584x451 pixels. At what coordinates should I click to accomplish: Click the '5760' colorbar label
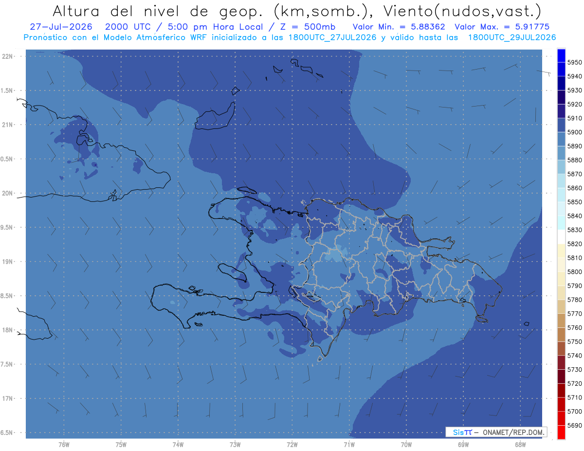[x=575, y=328]
